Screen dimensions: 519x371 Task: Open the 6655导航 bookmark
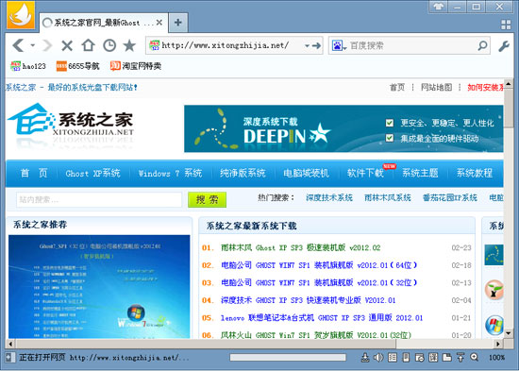pos(77,66)
